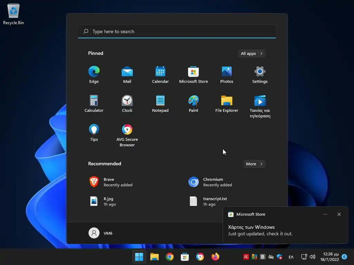
Task: Expand the All apps list
Action: pyautogui.click(x=252, y=53)
